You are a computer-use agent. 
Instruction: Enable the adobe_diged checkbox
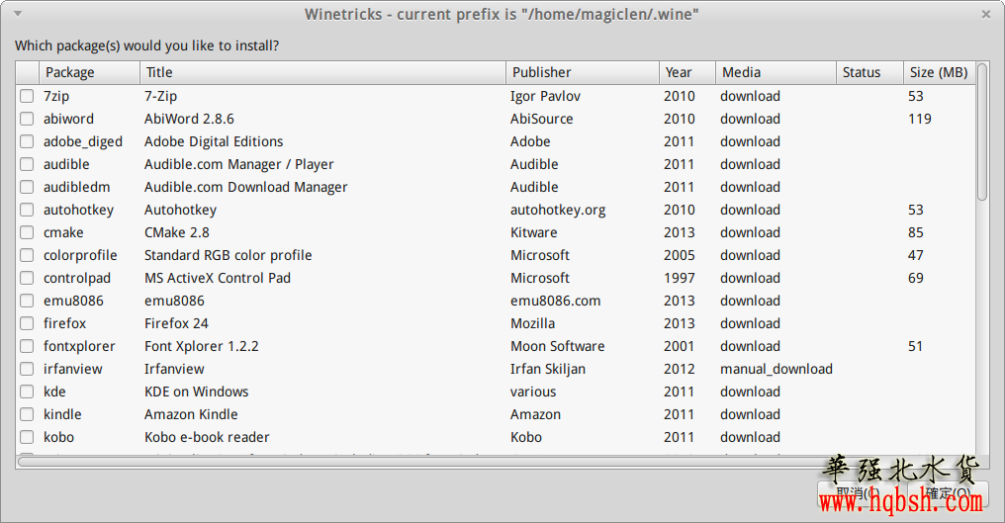[27, 141]
